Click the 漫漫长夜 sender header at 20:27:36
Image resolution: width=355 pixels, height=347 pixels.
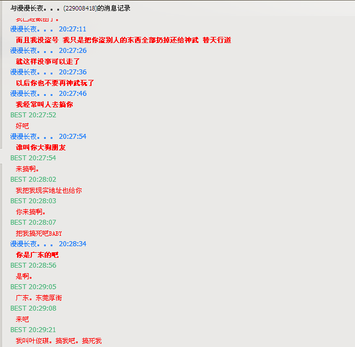[x=48, y=72]
